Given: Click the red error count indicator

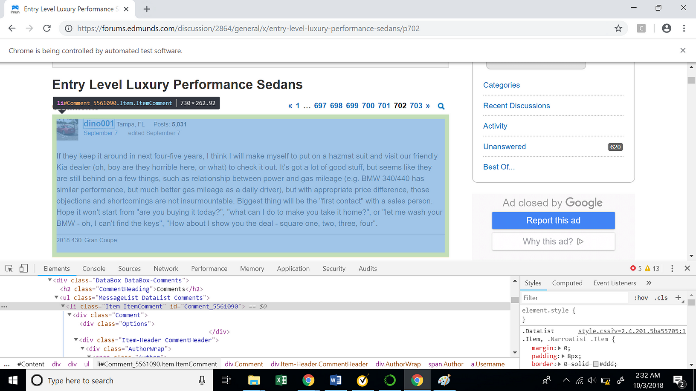Looking at the screenshot, I should (636, 268).
